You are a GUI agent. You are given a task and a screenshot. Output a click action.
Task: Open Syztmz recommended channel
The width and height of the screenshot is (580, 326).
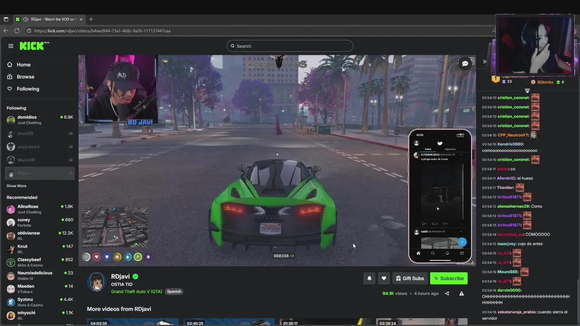pyautogui.click(x=40, y=302)
